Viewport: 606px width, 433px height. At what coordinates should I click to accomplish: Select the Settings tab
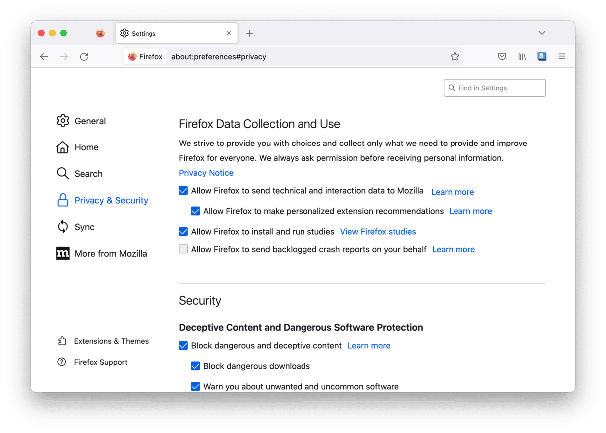point(176,33)
